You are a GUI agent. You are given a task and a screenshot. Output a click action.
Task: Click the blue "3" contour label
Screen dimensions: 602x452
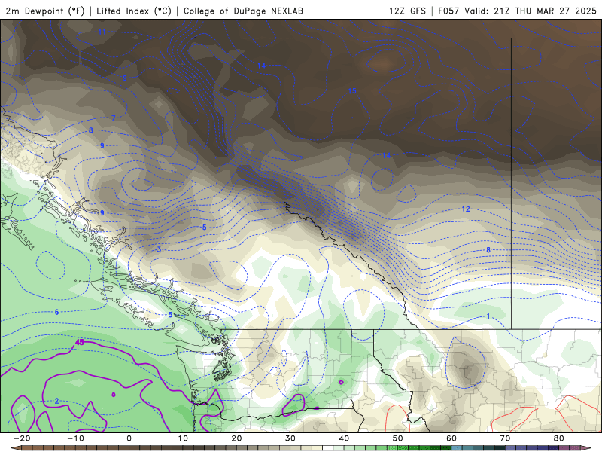coord(159,250)
